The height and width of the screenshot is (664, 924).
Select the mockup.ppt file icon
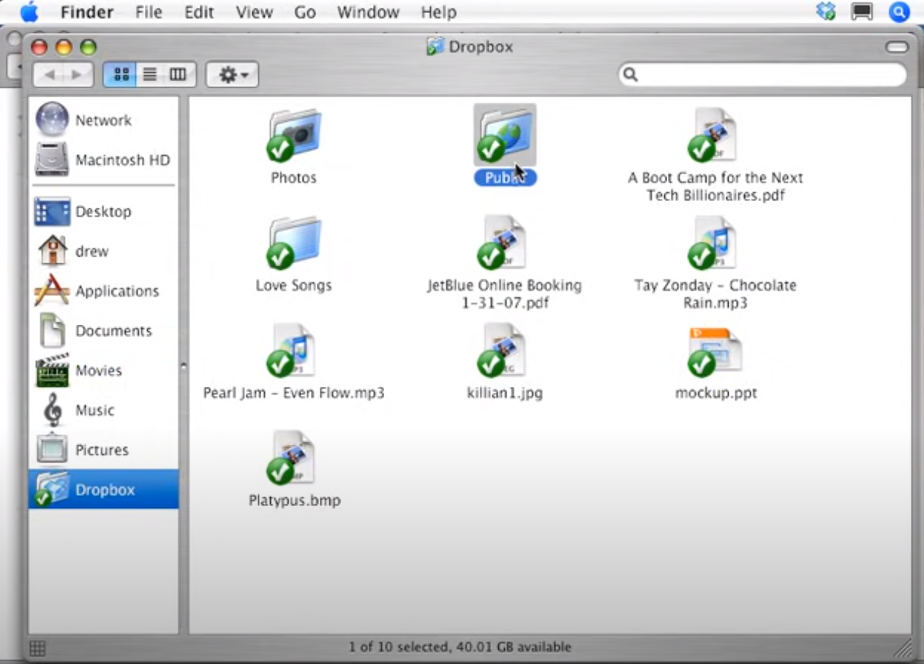(715, 352)
